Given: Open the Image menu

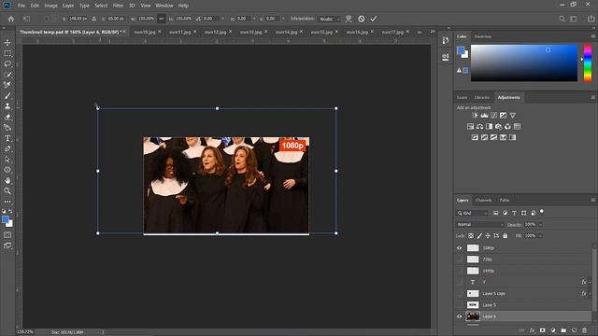Looking at the screenshot, I should click(x=50, y=6).
